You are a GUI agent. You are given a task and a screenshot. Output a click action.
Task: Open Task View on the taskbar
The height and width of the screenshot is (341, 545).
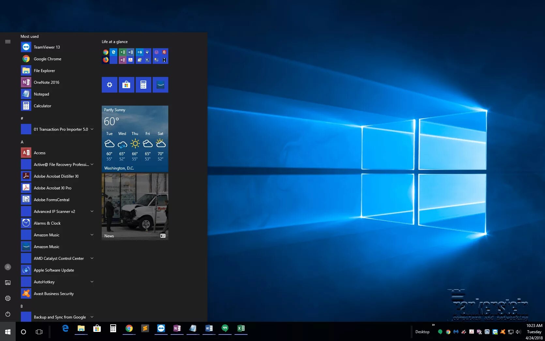[39, 332]
